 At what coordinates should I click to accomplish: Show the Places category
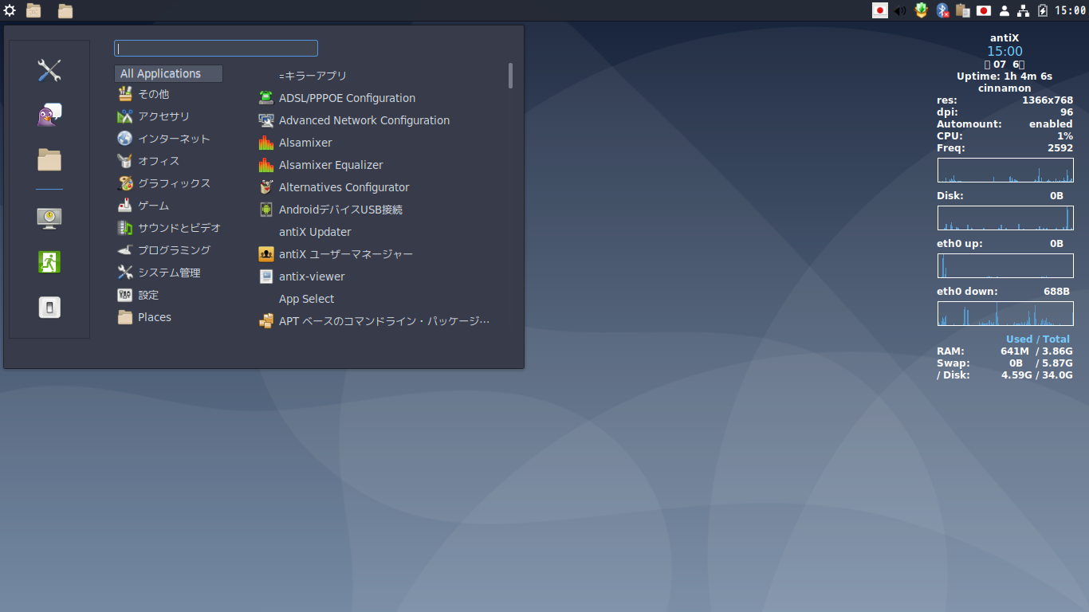click(168, 317)
